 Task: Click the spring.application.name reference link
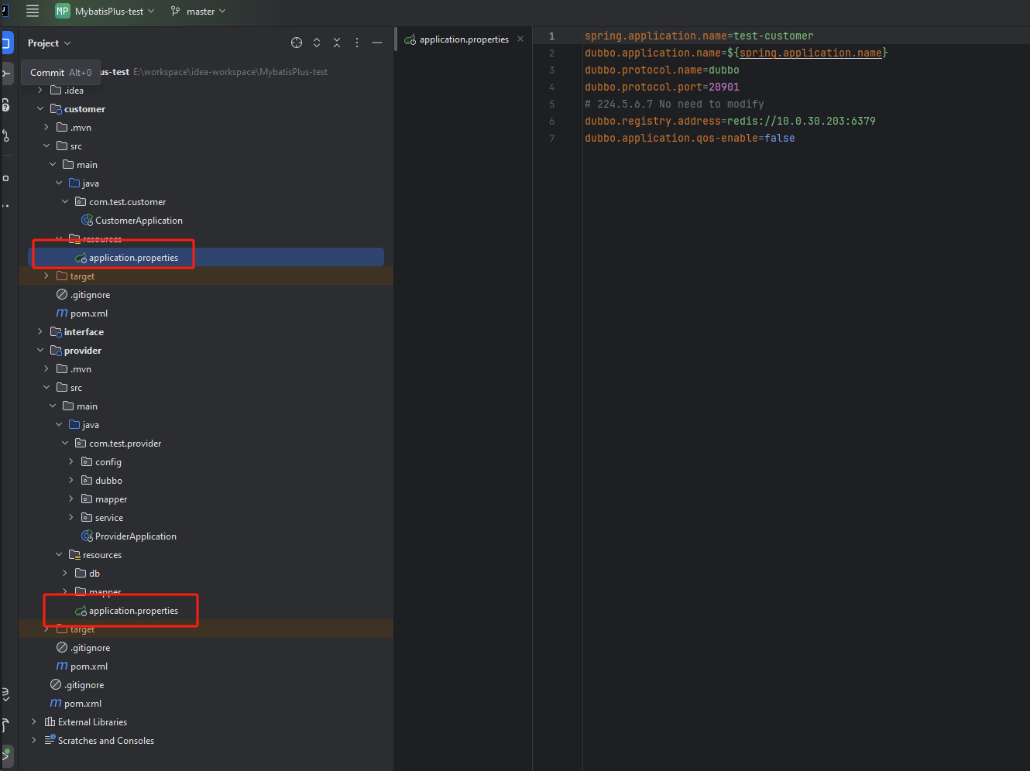pos(810,53)
